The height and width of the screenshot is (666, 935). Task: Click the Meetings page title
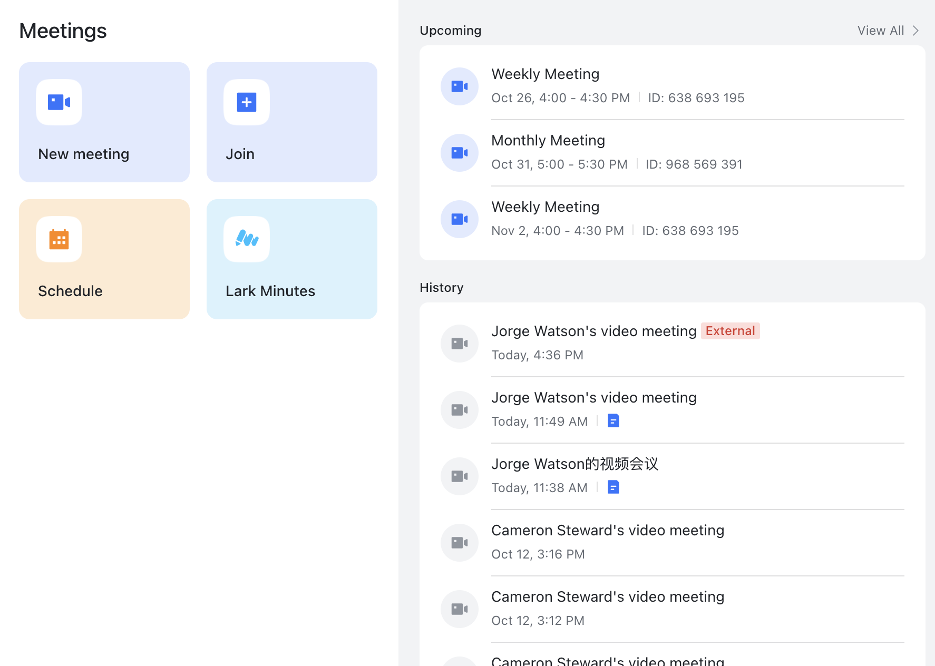coord(63,31)
